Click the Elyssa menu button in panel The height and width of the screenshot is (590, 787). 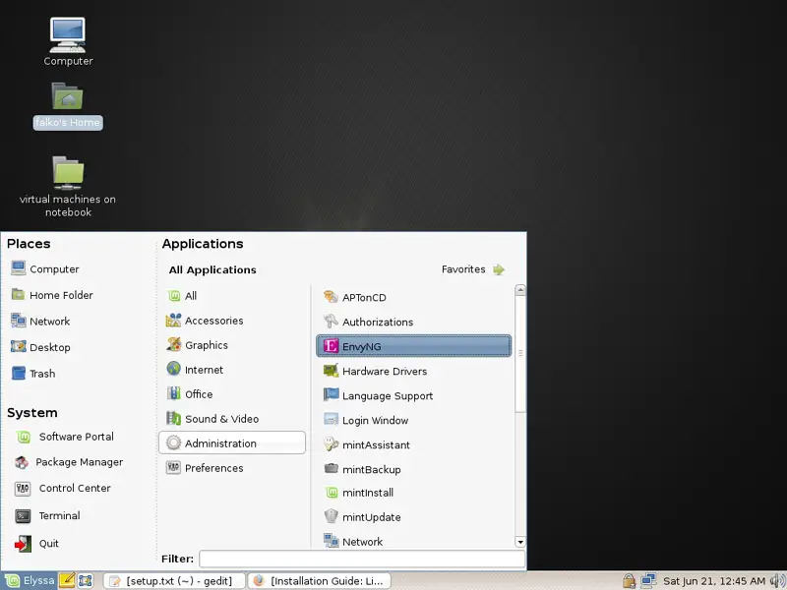(30, 580)
